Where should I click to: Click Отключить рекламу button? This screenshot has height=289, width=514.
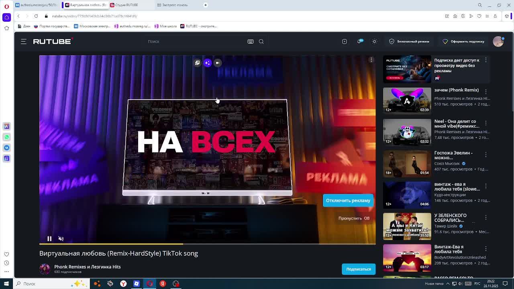point(348,200)
